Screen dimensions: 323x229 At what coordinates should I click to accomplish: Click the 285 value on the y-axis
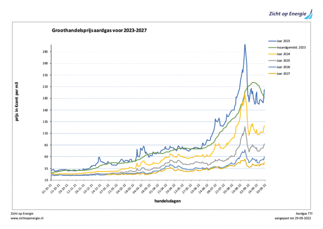tap(47, 52)
